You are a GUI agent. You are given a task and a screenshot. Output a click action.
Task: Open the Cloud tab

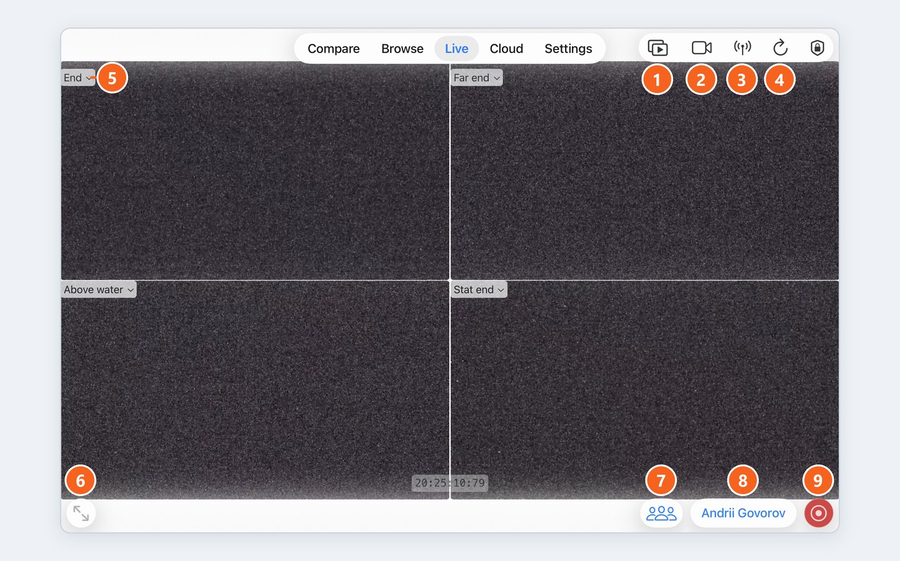506,49
